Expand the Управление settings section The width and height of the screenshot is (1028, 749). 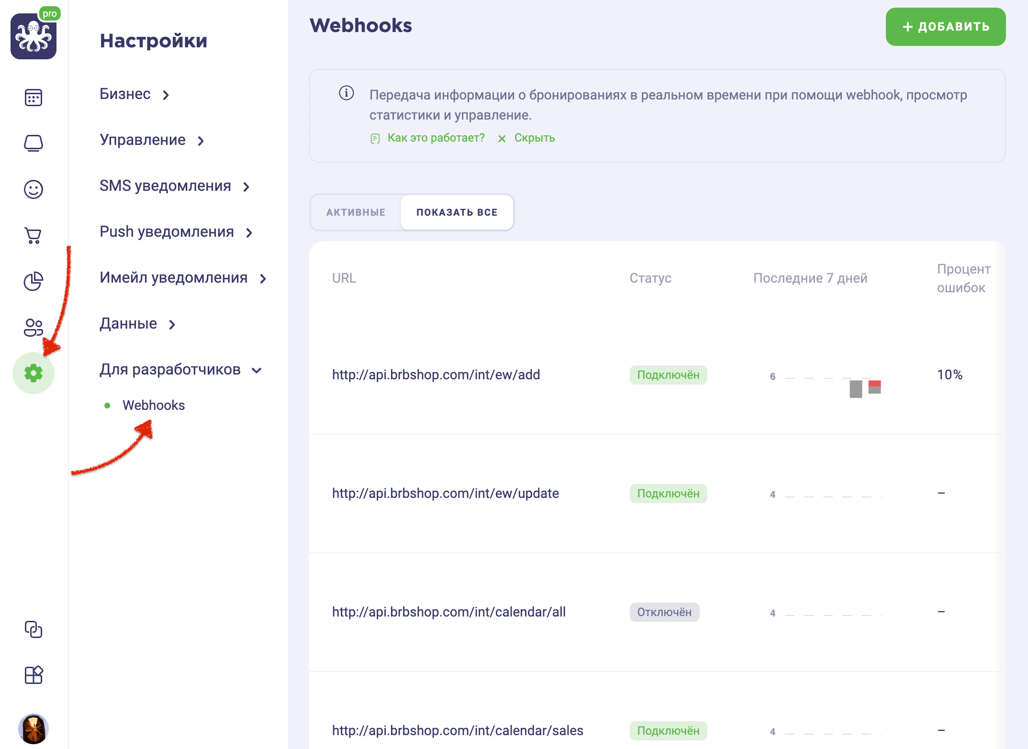152,140
